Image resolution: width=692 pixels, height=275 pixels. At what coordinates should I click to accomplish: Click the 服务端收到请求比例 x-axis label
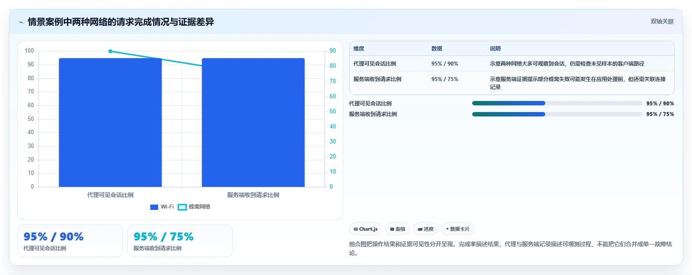pyautogui.click(x=253, y=195)
